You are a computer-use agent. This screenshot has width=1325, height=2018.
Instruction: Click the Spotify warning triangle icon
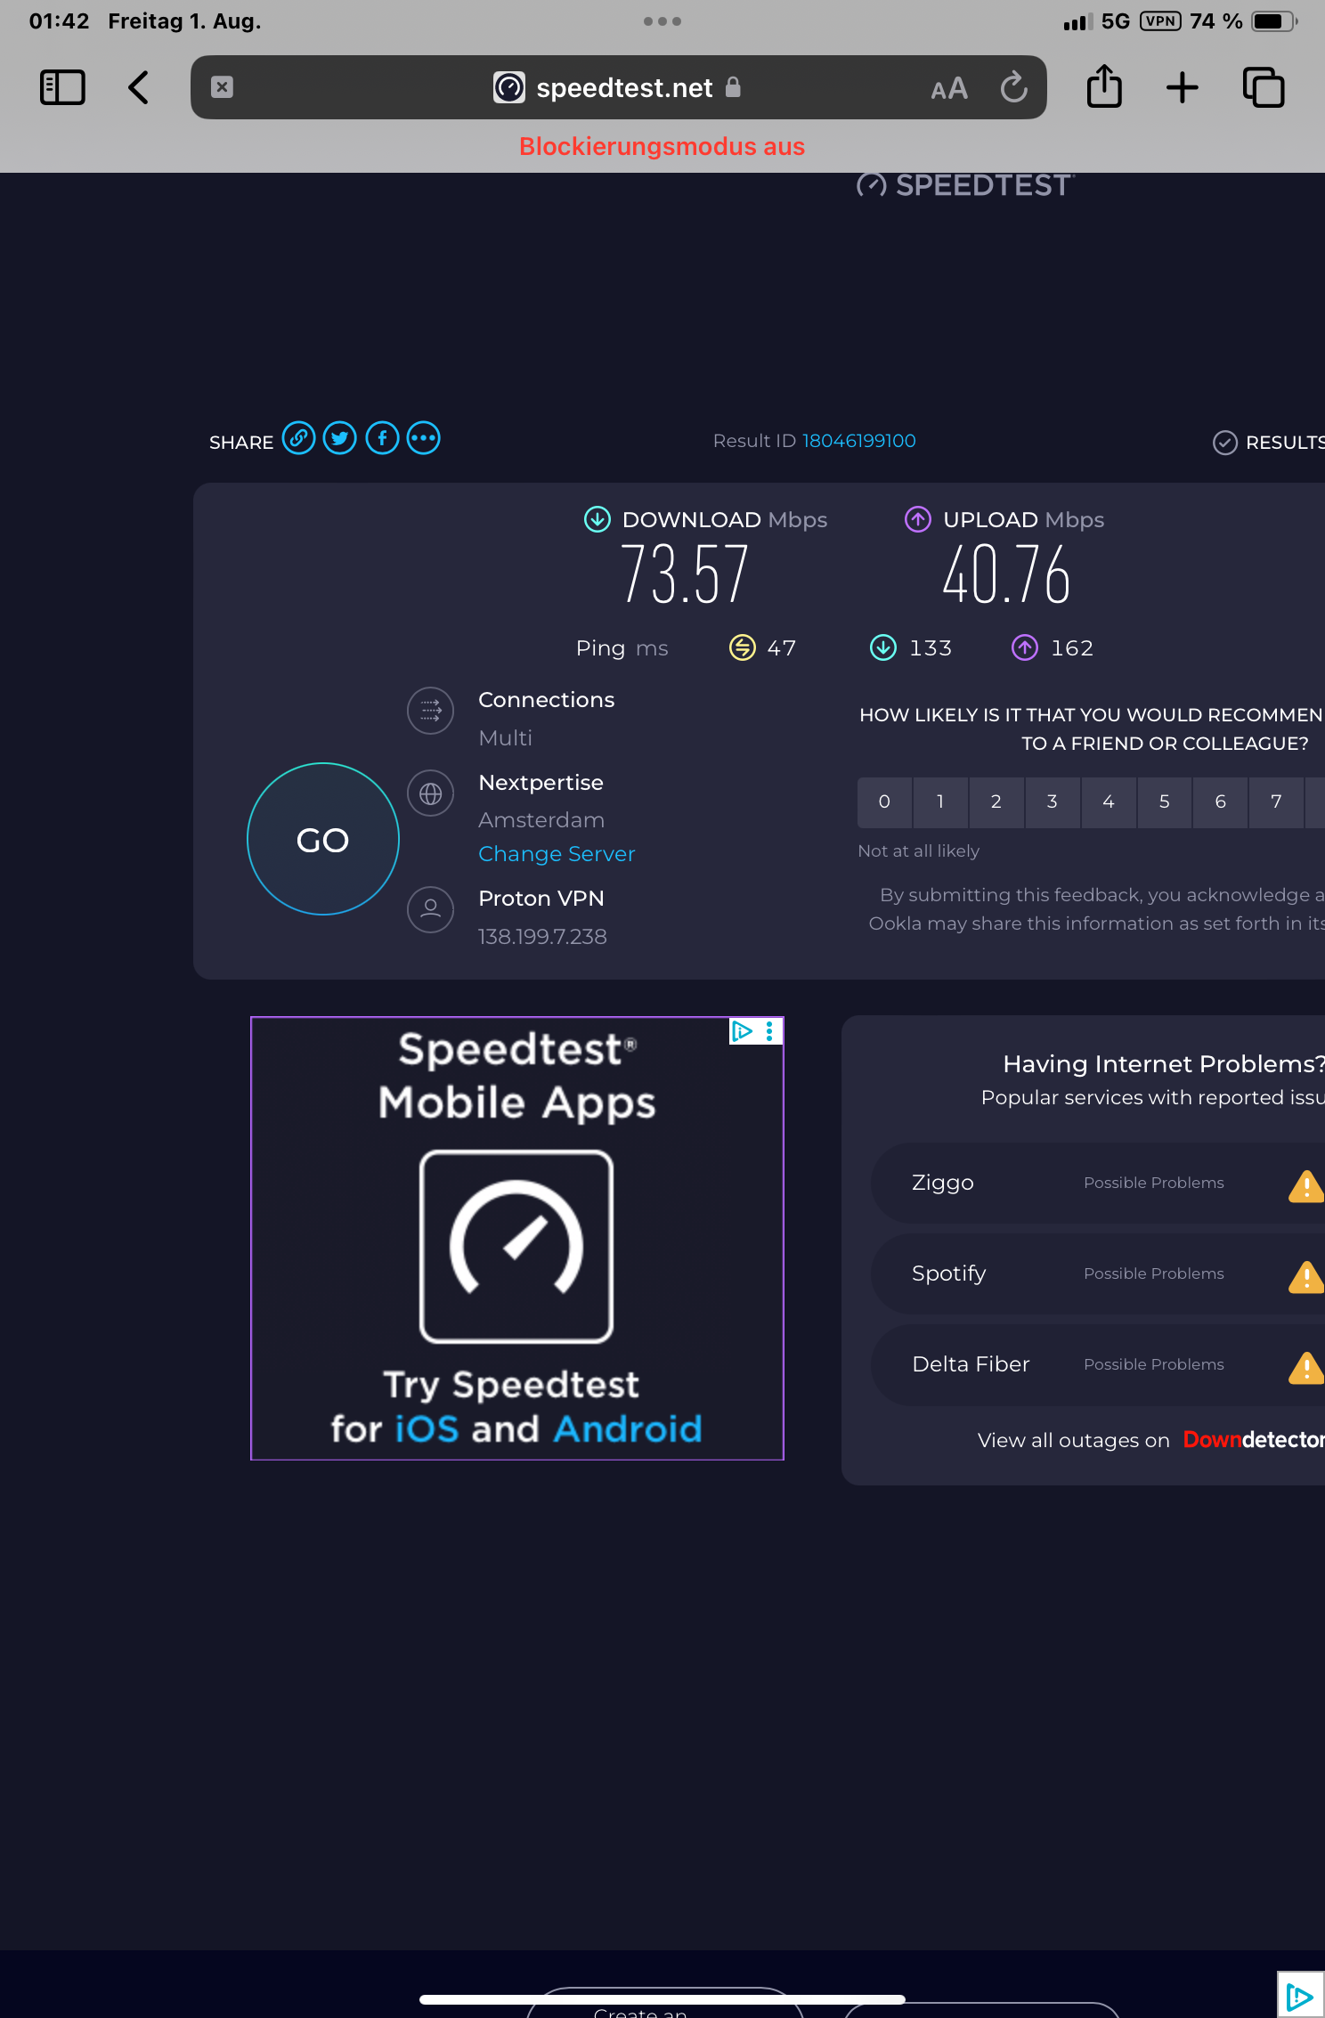(1306, 1276)
